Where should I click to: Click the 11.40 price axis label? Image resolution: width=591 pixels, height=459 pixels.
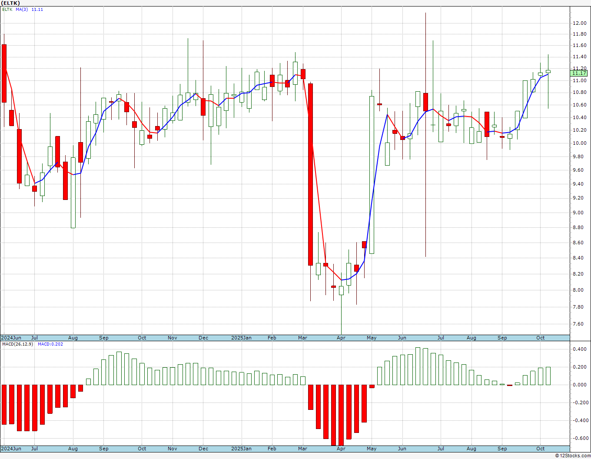[x=579, y=57]
